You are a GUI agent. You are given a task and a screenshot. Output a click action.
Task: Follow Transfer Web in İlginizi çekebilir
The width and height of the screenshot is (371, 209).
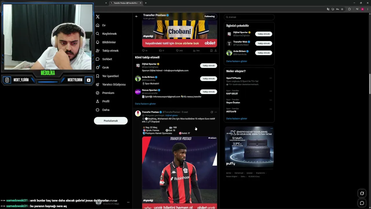(264, 43)
